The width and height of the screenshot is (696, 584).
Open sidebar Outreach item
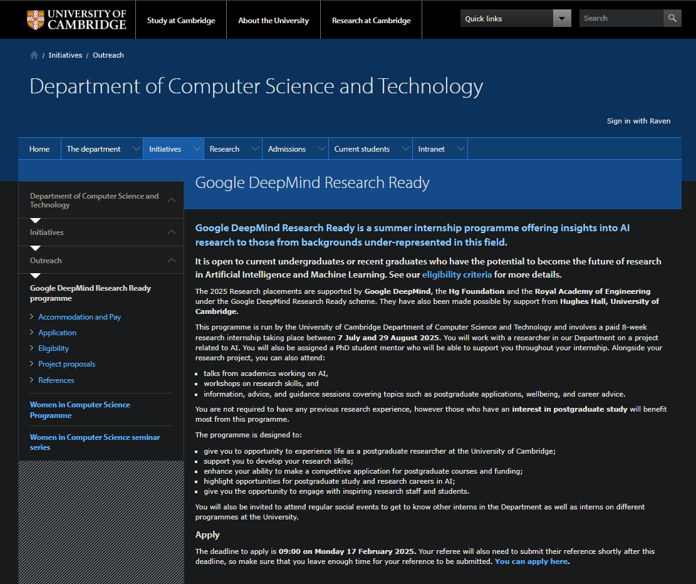(x=46, y=261)
